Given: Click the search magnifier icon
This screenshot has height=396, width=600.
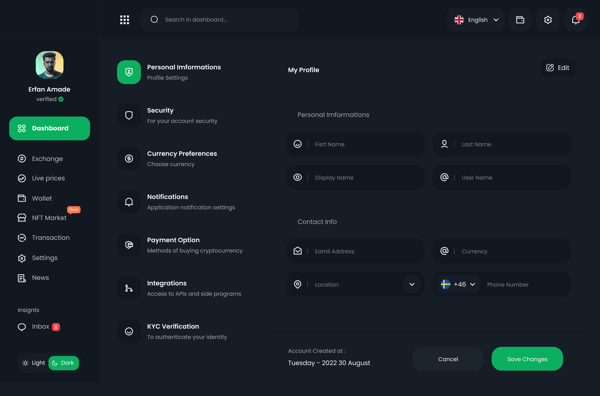Looking at the screenshot, I should [x=154, y=19].
